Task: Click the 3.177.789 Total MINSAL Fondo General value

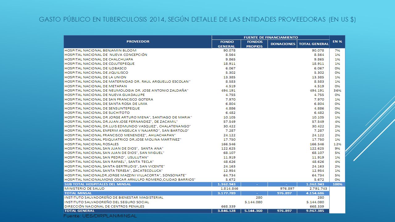Action: tap(227, 193)
